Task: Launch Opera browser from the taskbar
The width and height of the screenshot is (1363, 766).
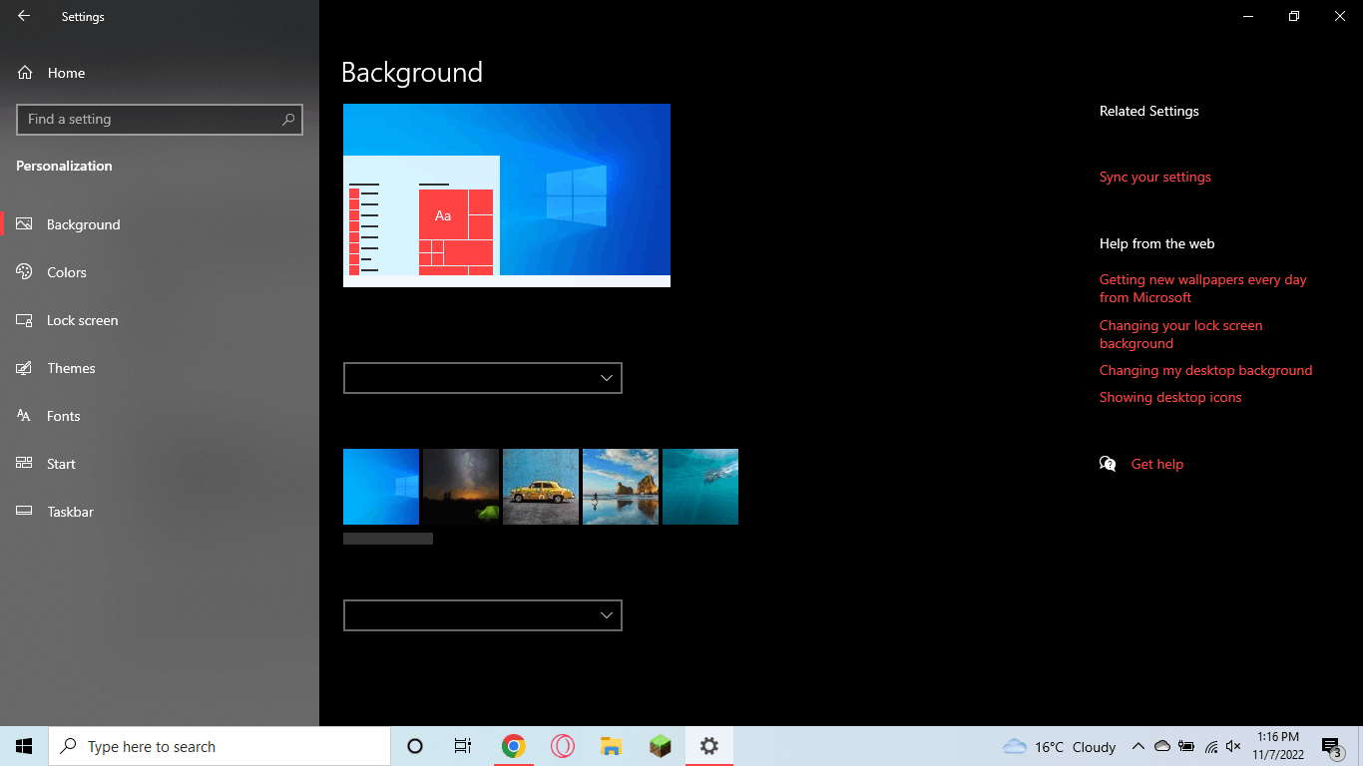Action: (563, 746)
